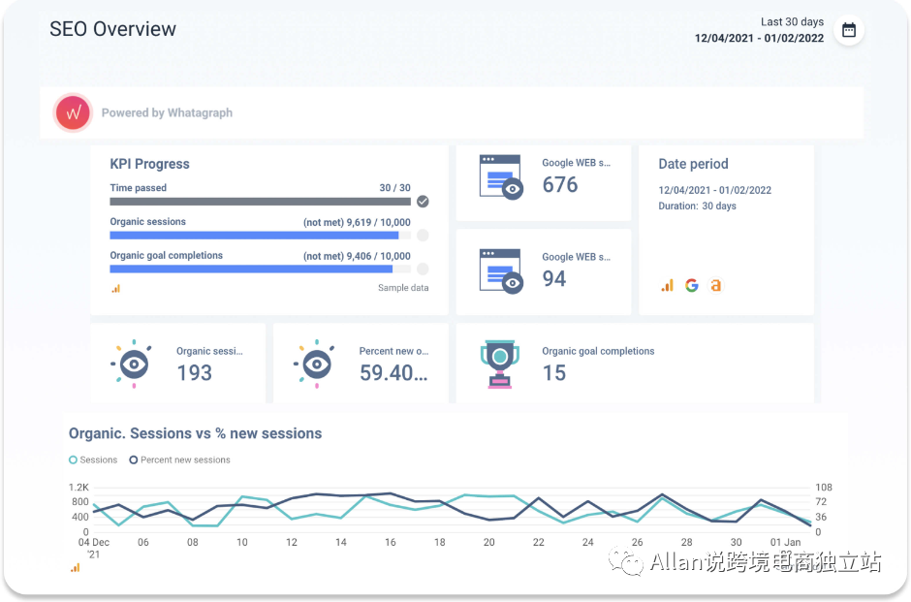Click the Sample data label
Screen dimensions: 911x602
(x=403, y=288)
